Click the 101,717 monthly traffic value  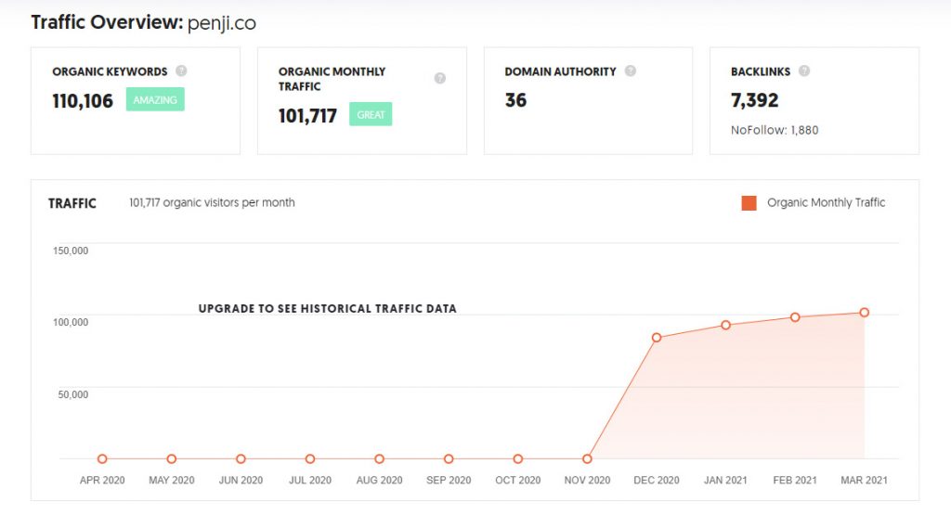(307, 116)
